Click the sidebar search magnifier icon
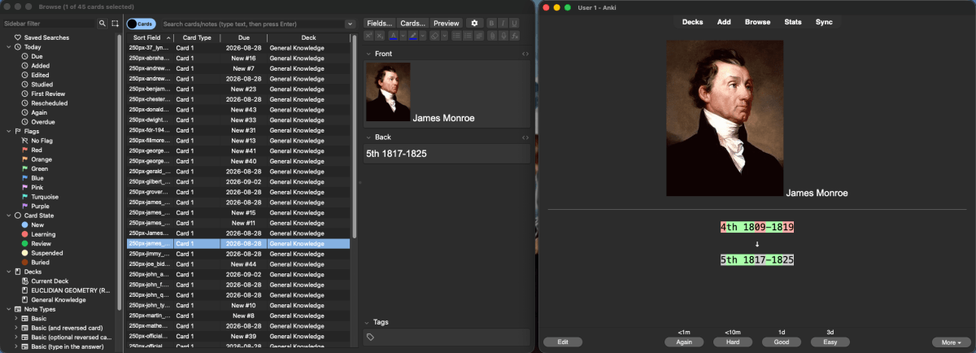Screen dimensions: 976x353 (102, 24)
